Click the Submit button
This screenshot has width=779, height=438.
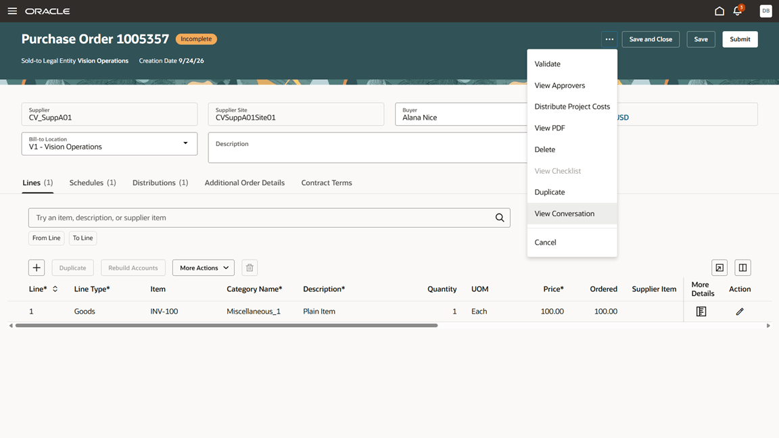[x=740, y=39]
